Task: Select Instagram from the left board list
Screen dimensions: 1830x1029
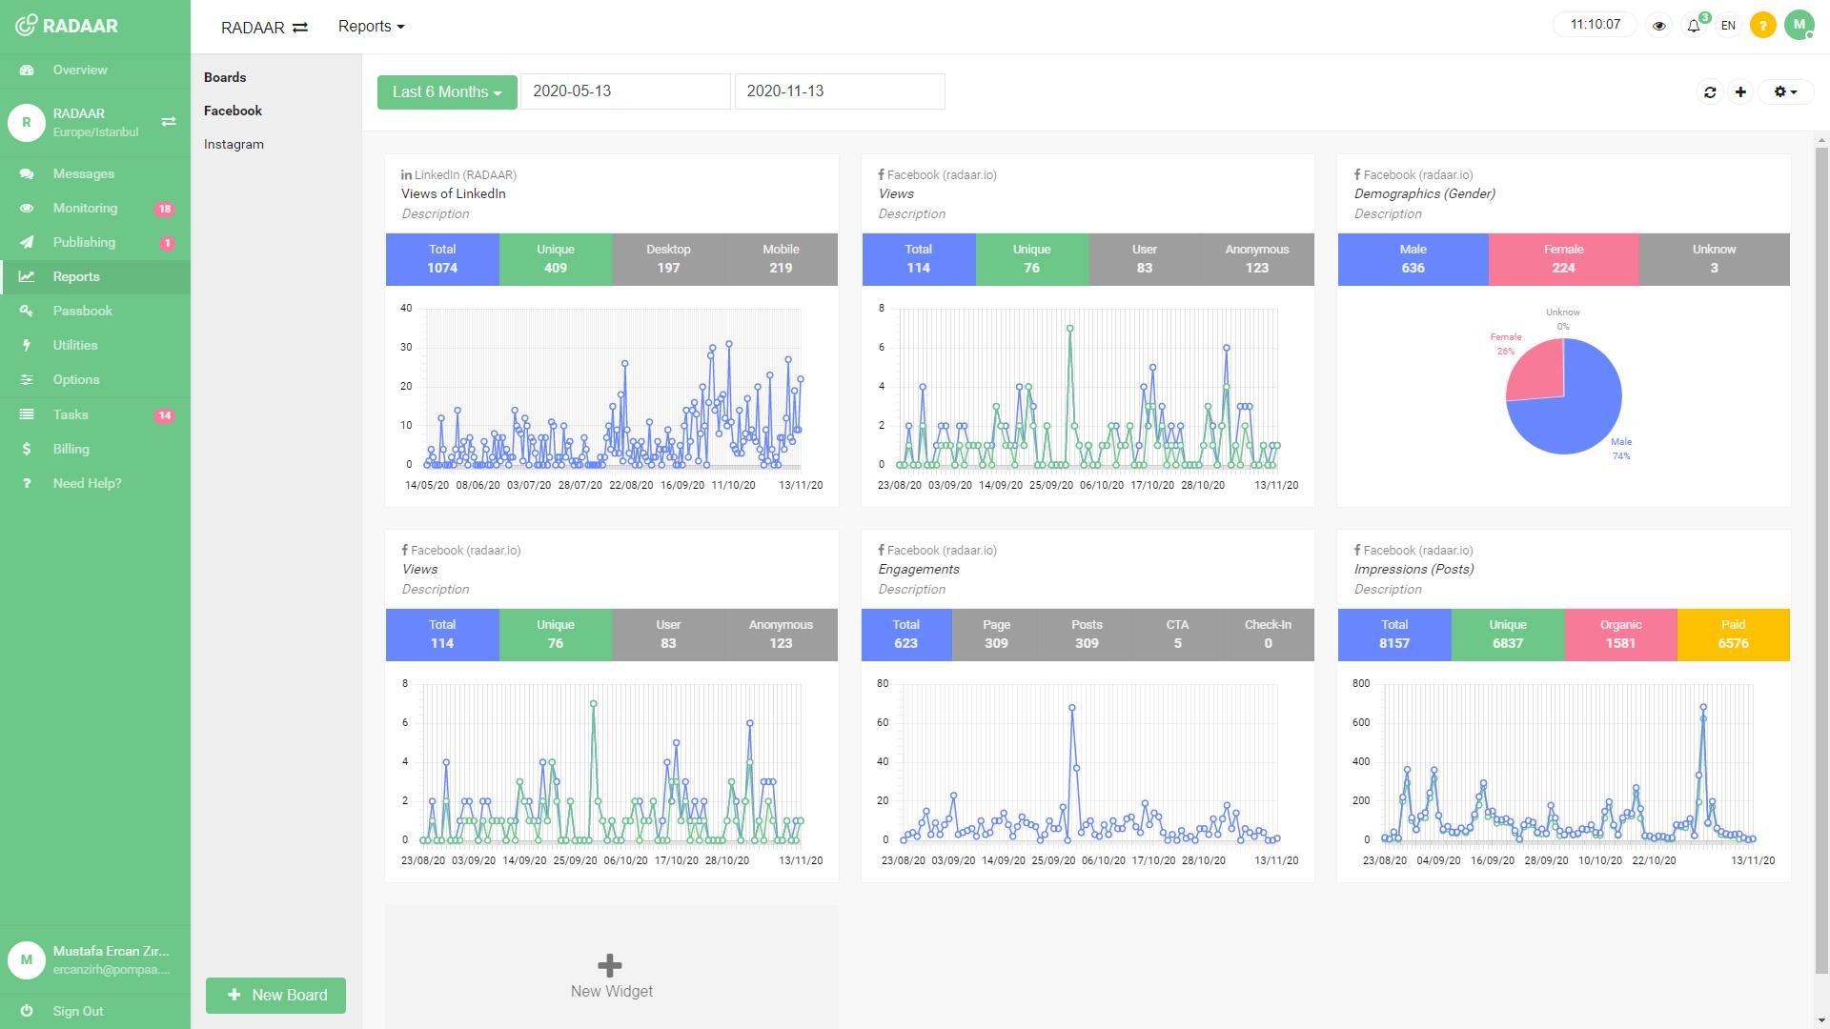Action: click(234, 143)
